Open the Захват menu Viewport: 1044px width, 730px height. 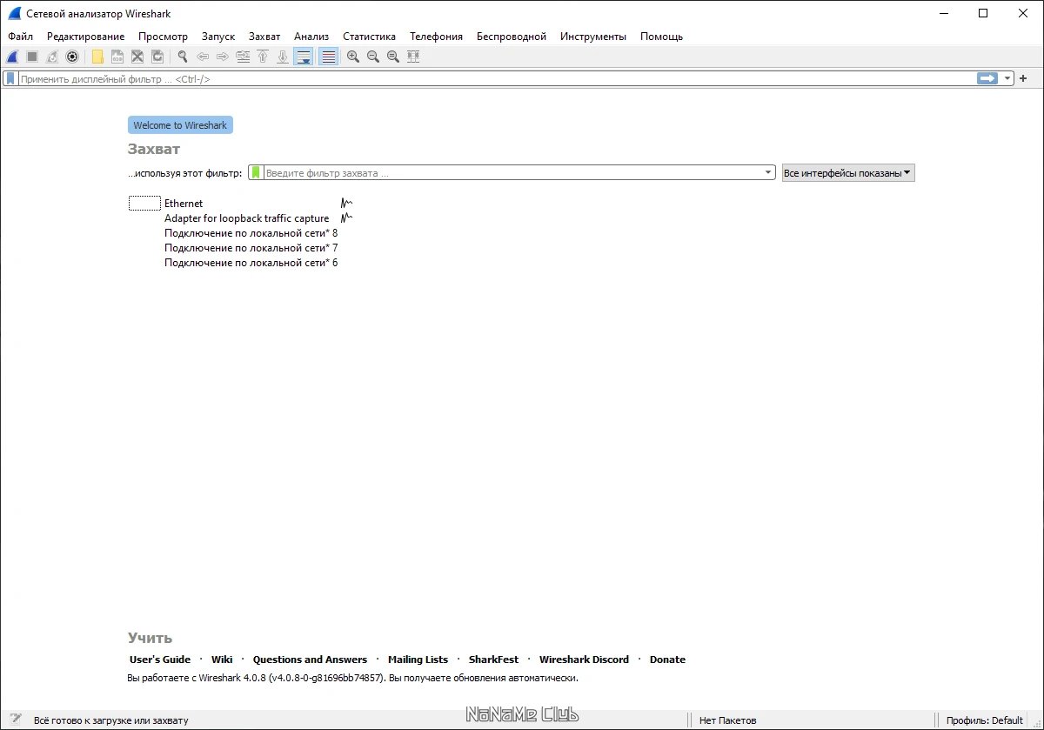coord(264,37)
